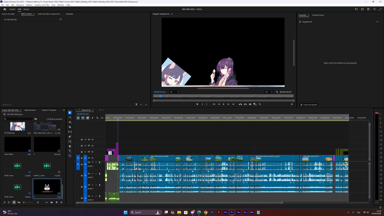Switch Project panel to freeform view
Image resolution: width=384 pixels, height=216 pixels.
click(19, 202)
